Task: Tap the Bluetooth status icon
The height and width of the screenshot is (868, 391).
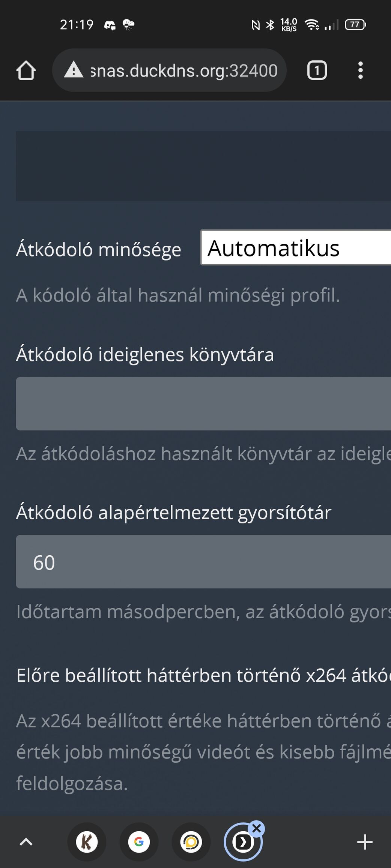Action: pyautogui.click(x=270, y=25)
